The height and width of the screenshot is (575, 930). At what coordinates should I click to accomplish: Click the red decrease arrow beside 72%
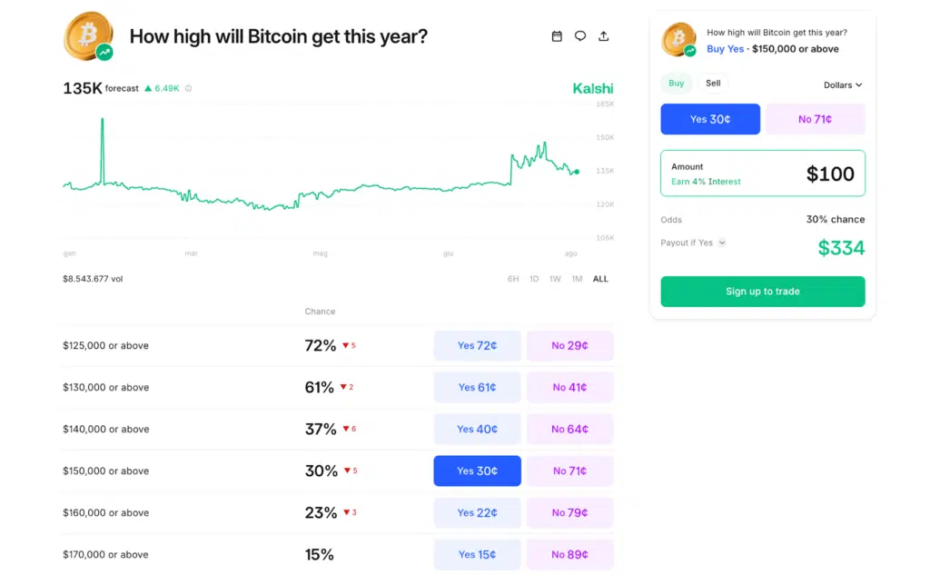(348, 345)
